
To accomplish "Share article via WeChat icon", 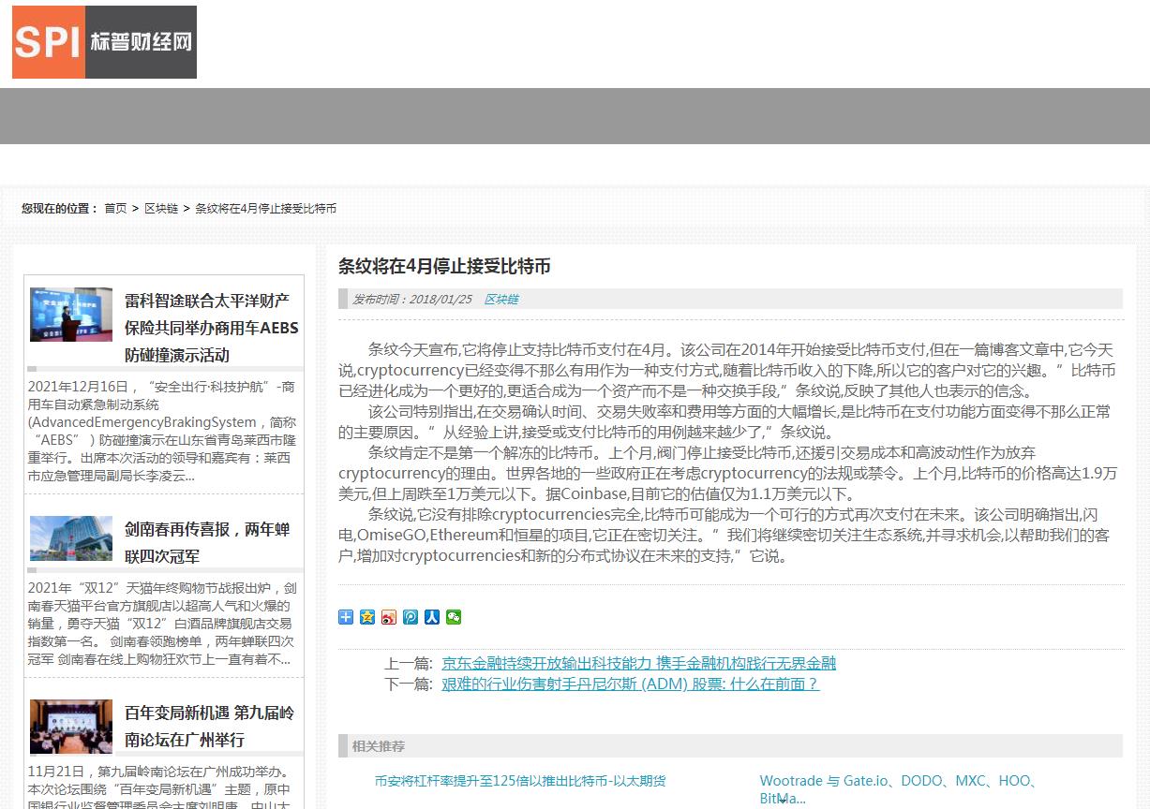I will point(454,617).
